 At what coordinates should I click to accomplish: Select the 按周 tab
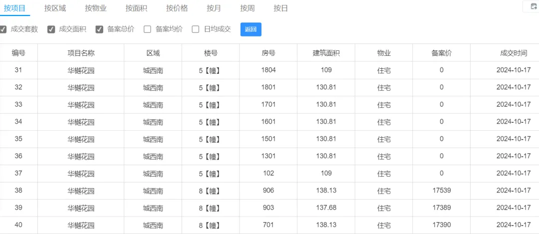[248, 8]
